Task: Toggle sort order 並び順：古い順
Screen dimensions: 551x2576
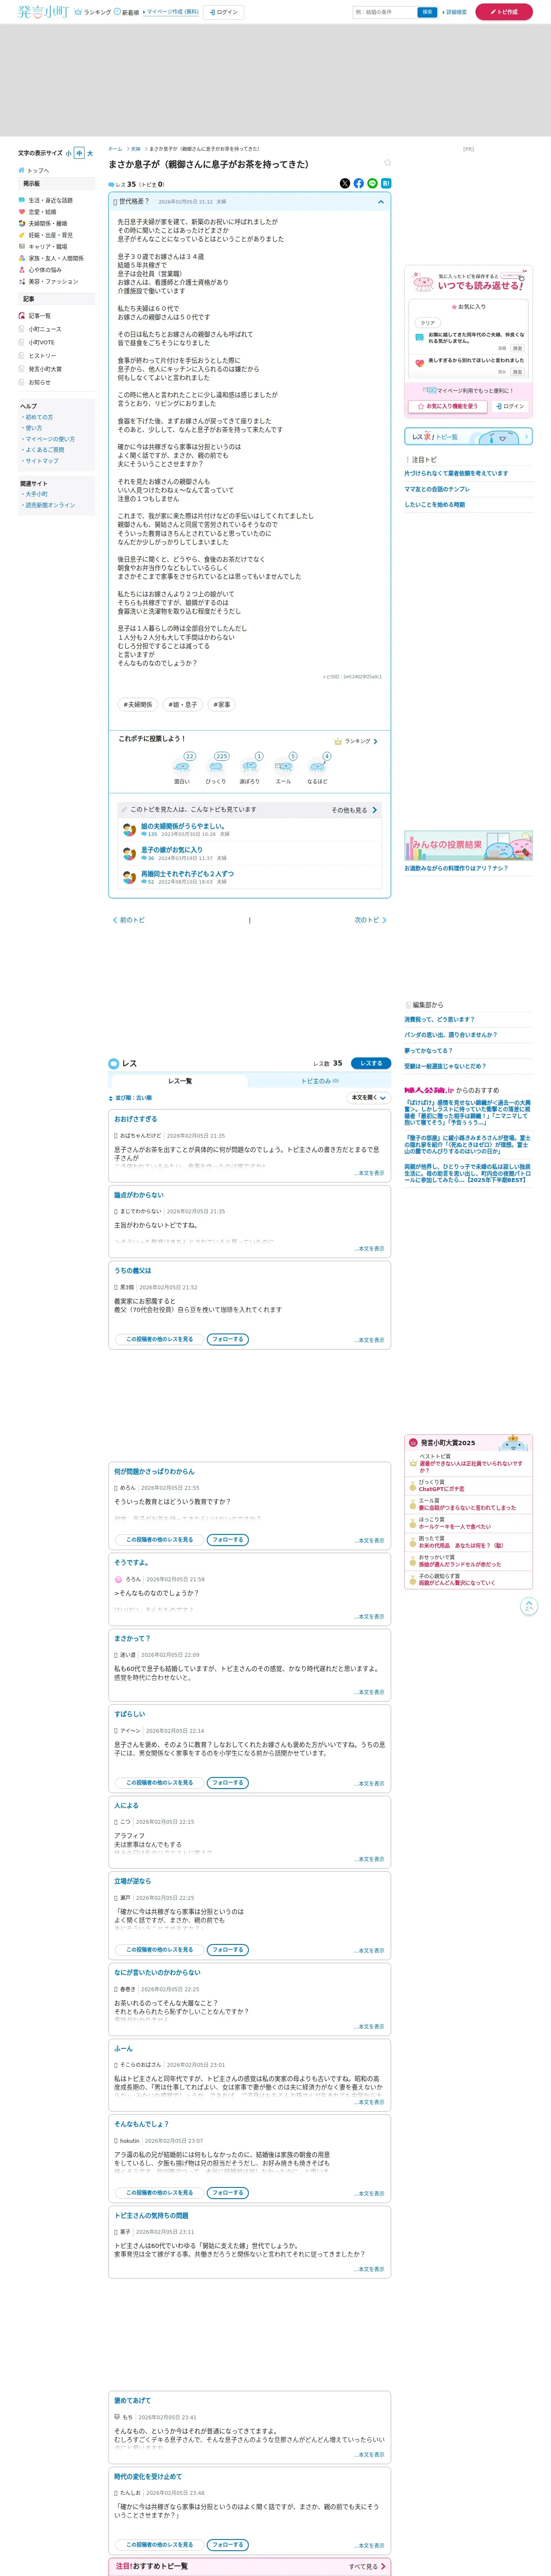Action: click(130, 1098)
